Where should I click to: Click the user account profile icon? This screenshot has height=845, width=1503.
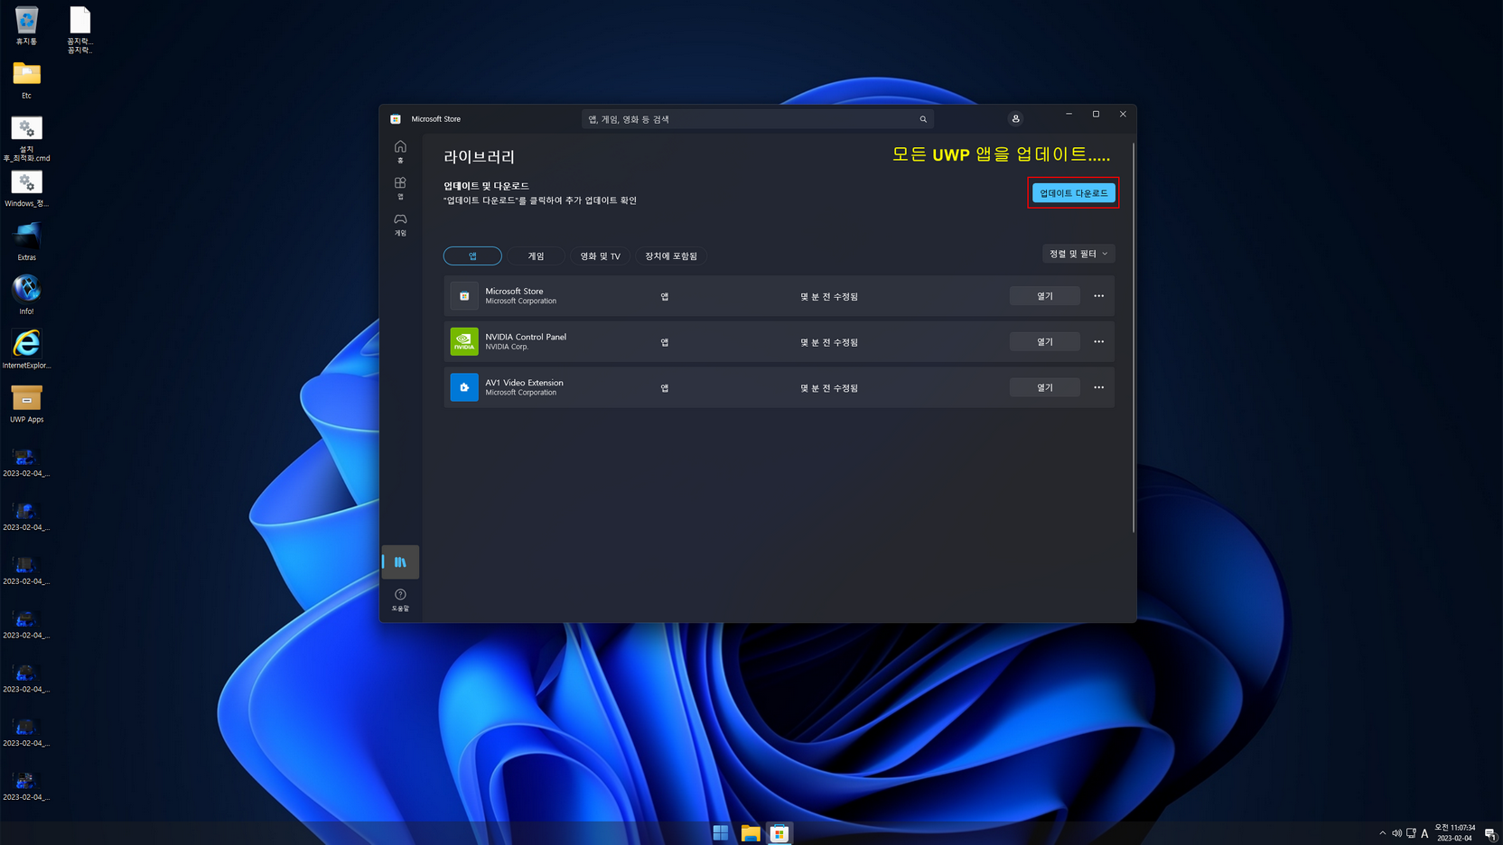click(x=1015, y=119)
